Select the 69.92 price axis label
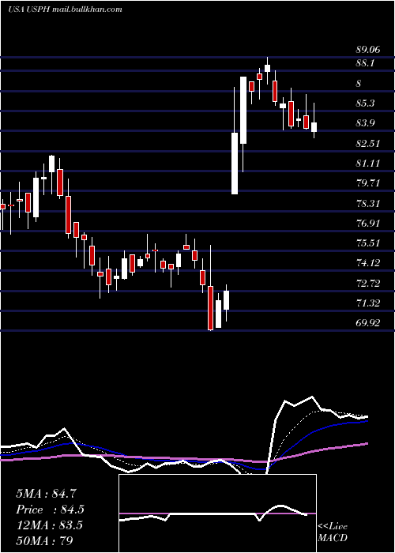This screenshot has width=395, height=553. [x=368, y=322]
